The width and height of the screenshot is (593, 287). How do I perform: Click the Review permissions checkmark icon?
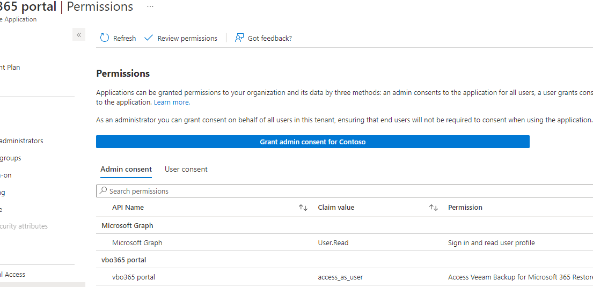click(149, 38)
